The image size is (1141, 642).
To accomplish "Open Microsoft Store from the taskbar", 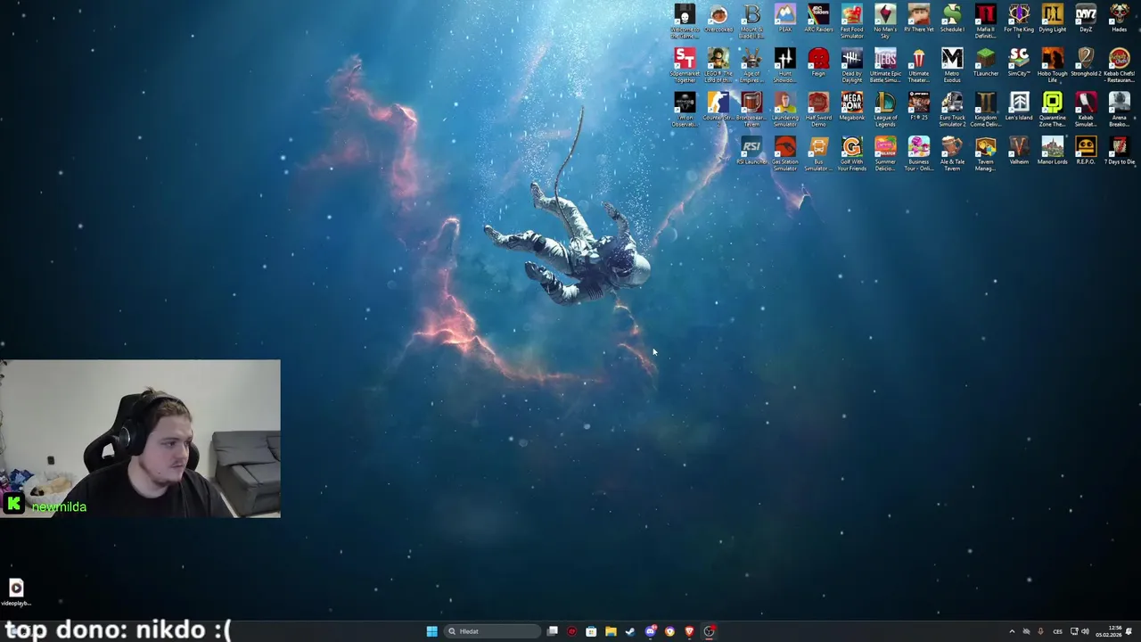I will click(591, 631).
